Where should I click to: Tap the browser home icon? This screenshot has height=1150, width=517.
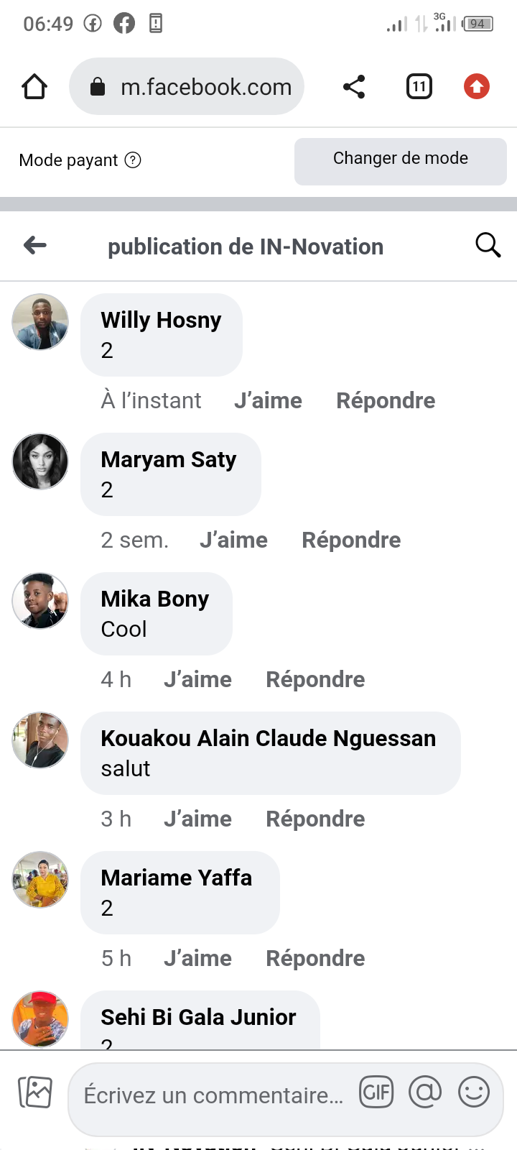pyautogui.click(x=34, y=87)
